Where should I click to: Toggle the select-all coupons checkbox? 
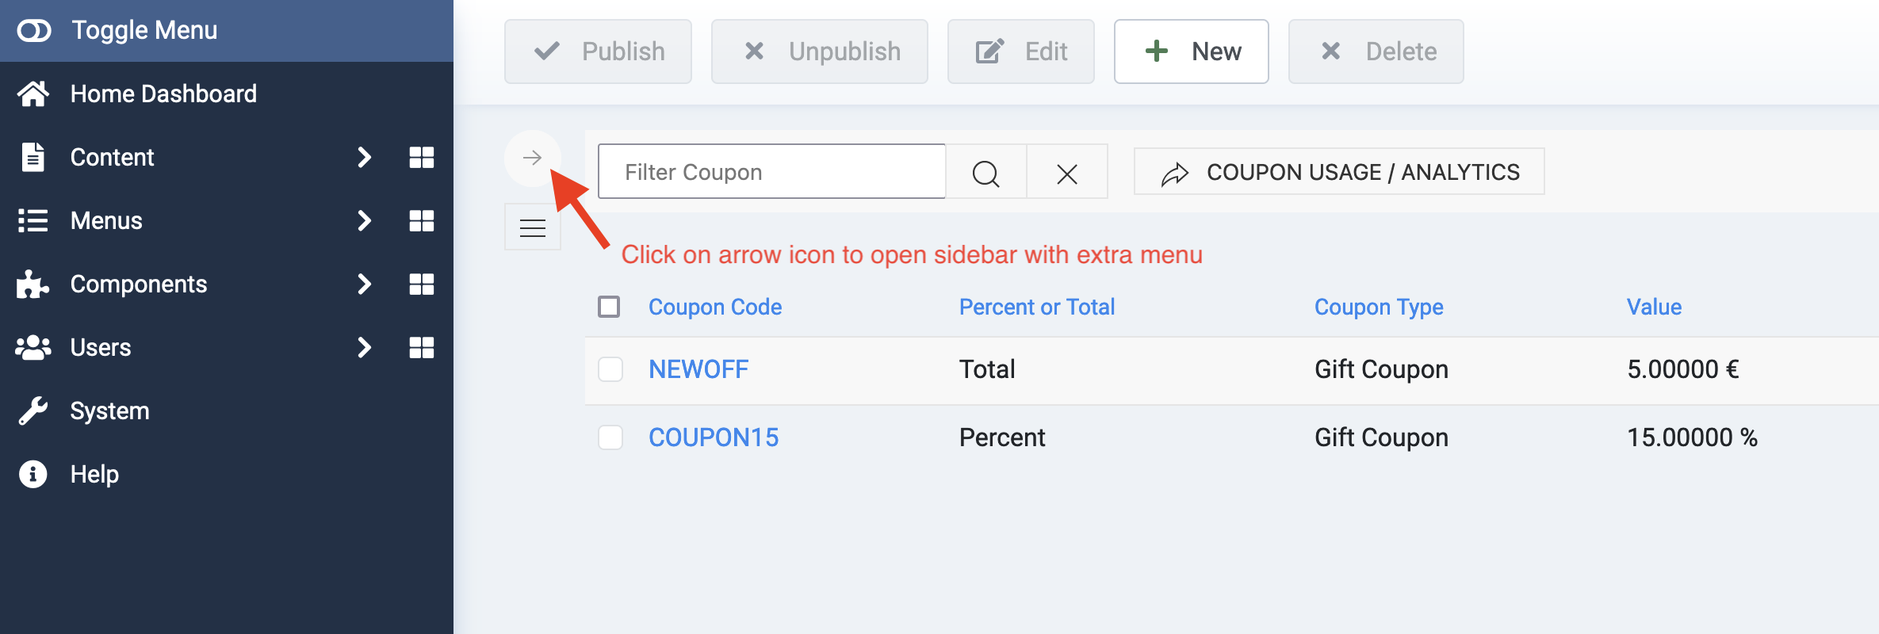[609, 307]
